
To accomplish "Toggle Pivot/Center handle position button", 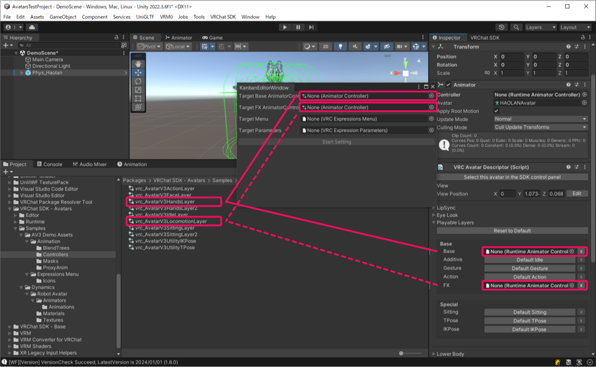I will click(149, 47).
